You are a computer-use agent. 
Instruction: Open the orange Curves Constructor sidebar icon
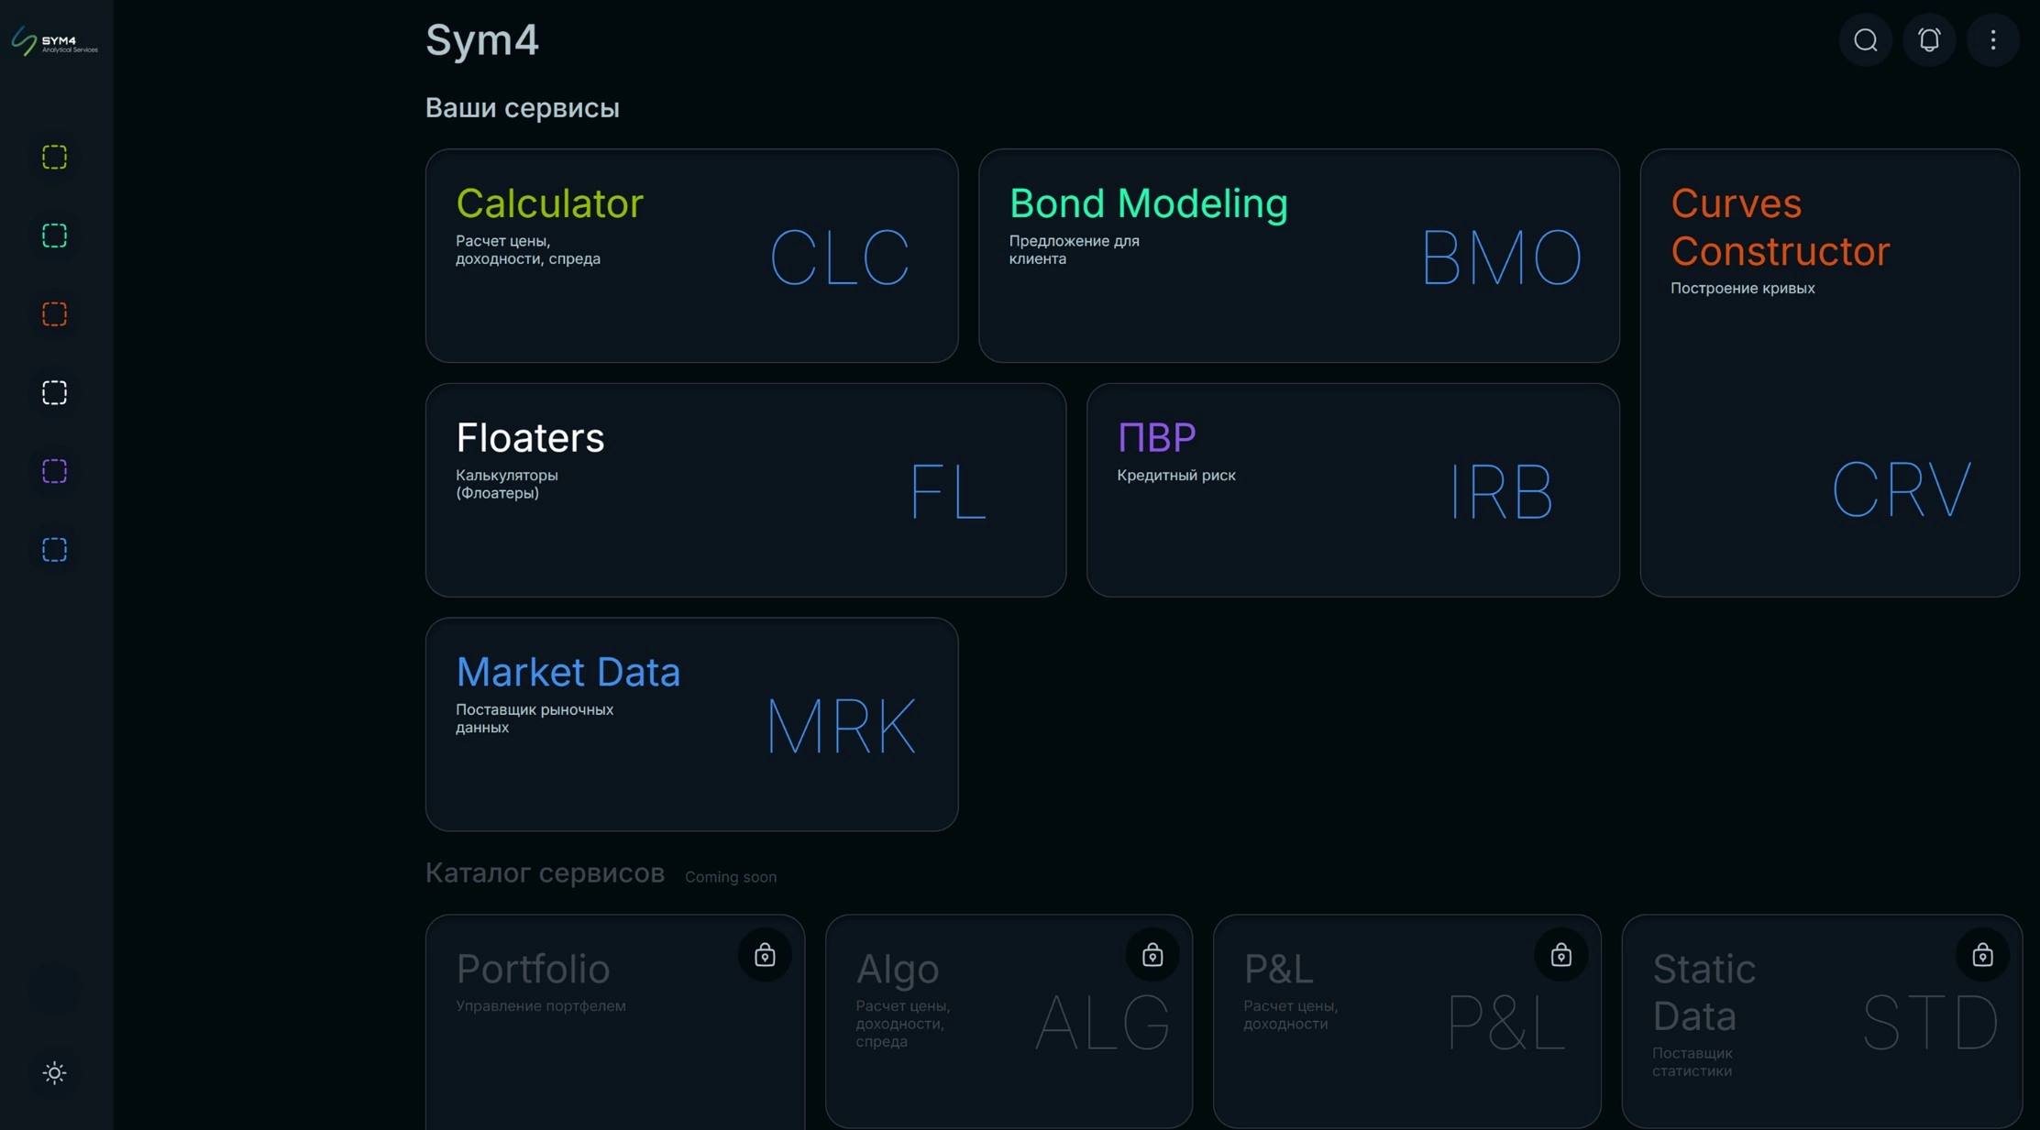pyautogui.click(x=55, y=314)
